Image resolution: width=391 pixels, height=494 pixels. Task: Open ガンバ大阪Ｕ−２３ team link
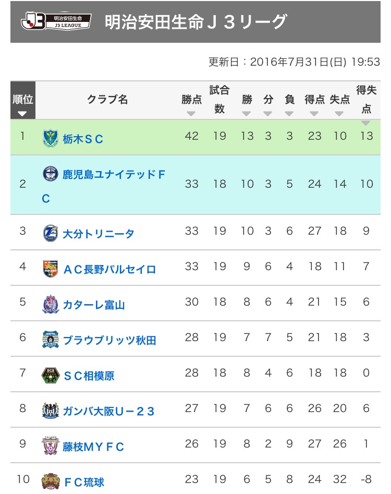click(x=109, y=412)
